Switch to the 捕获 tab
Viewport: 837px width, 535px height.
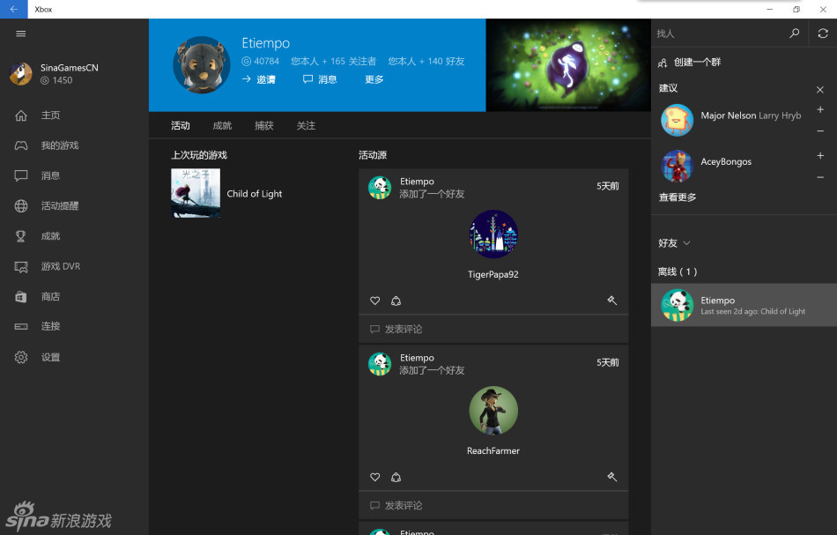264,126
